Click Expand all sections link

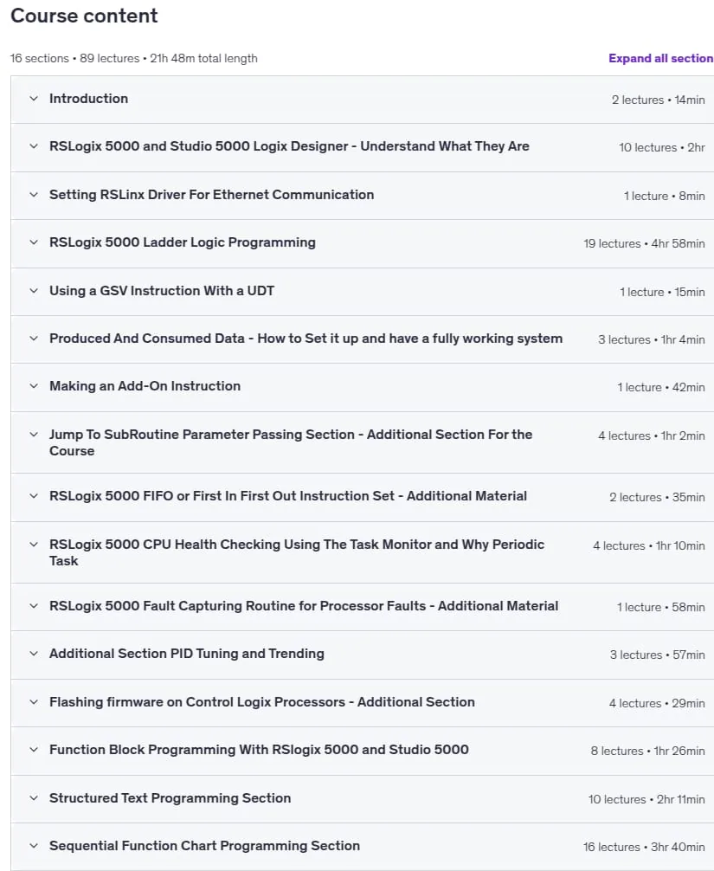tap(660, 58)
